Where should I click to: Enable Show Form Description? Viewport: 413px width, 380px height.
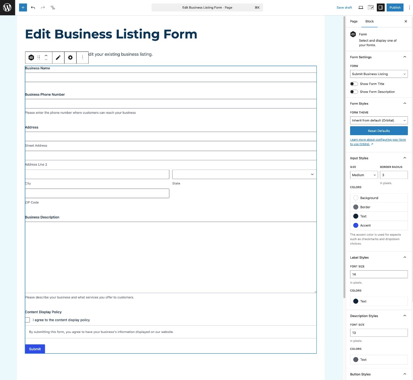354,92
